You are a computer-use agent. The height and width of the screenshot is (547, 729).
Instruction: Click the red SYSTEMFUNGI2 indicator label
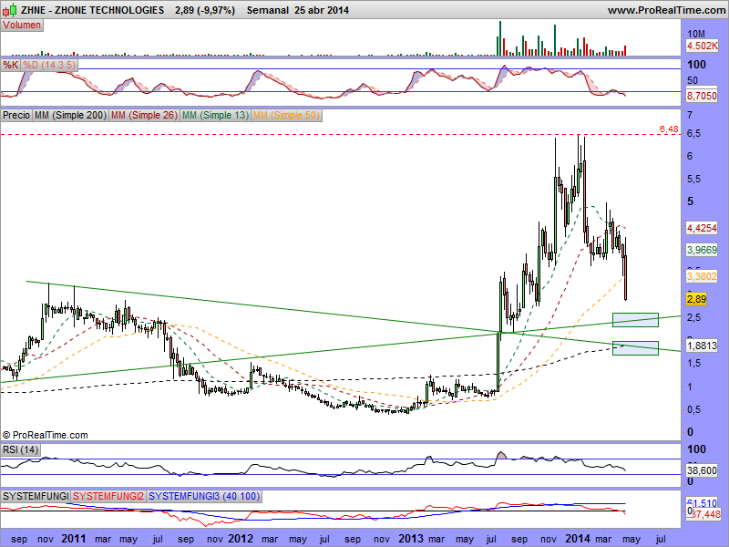108,496
